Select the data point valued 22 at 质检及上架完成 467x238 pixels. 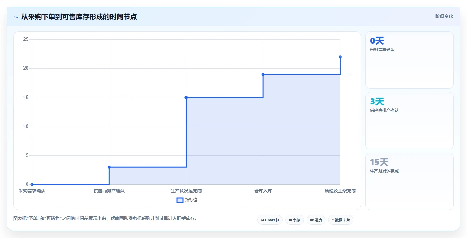(340, 57)
